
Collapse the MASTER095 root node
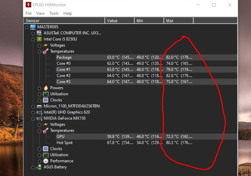tap(27, 27)
